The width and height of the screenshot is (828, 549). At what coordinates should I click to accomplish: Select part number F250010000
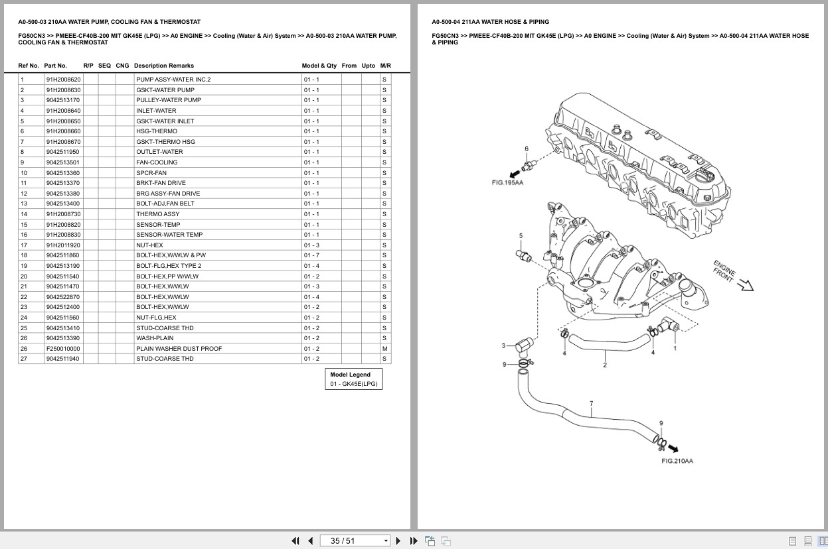(x=63, y=349)
